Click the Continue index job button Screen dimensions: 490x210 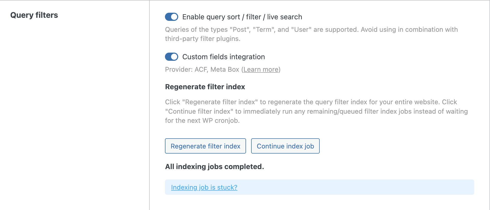point(285,146)
